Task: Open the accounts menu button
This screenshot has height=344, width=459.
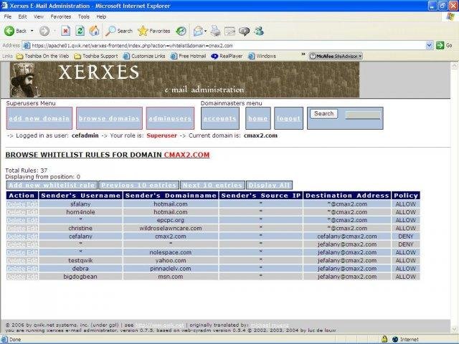Action: (x=220, y=118)
